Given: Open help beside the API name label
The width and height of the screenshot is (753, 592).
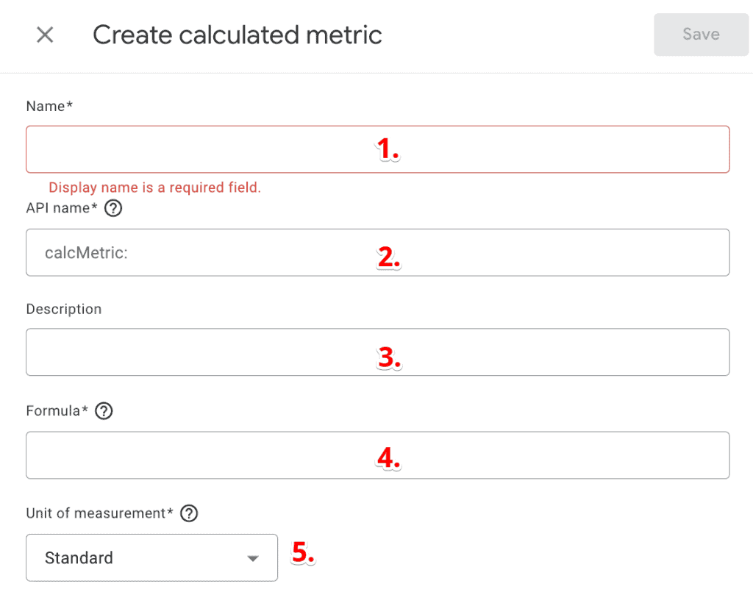Looking at the screenshot, I should click(x=113, y=208).
